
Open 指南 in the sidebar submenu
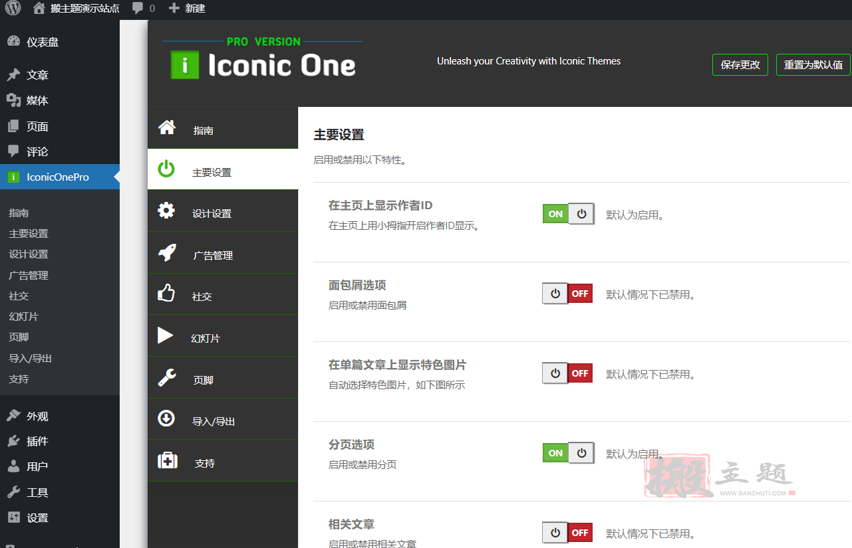[x=19, y=213]
